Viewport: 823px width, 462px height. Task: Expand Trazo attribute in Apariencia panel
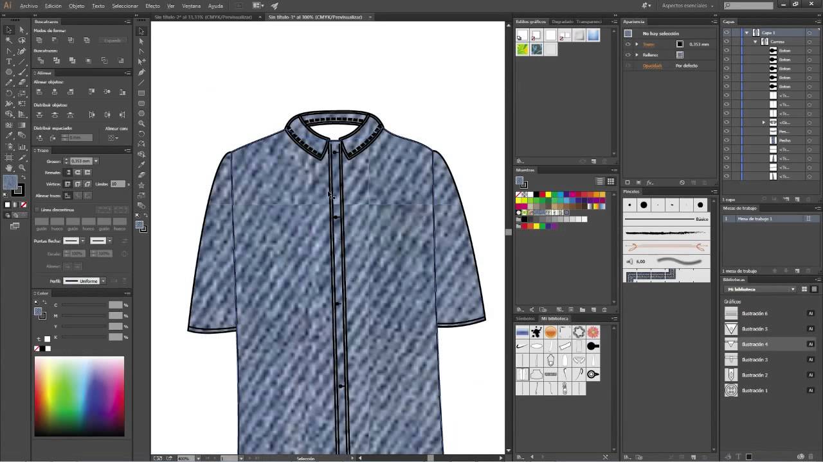pyautogui.click(x=637, y=44)
